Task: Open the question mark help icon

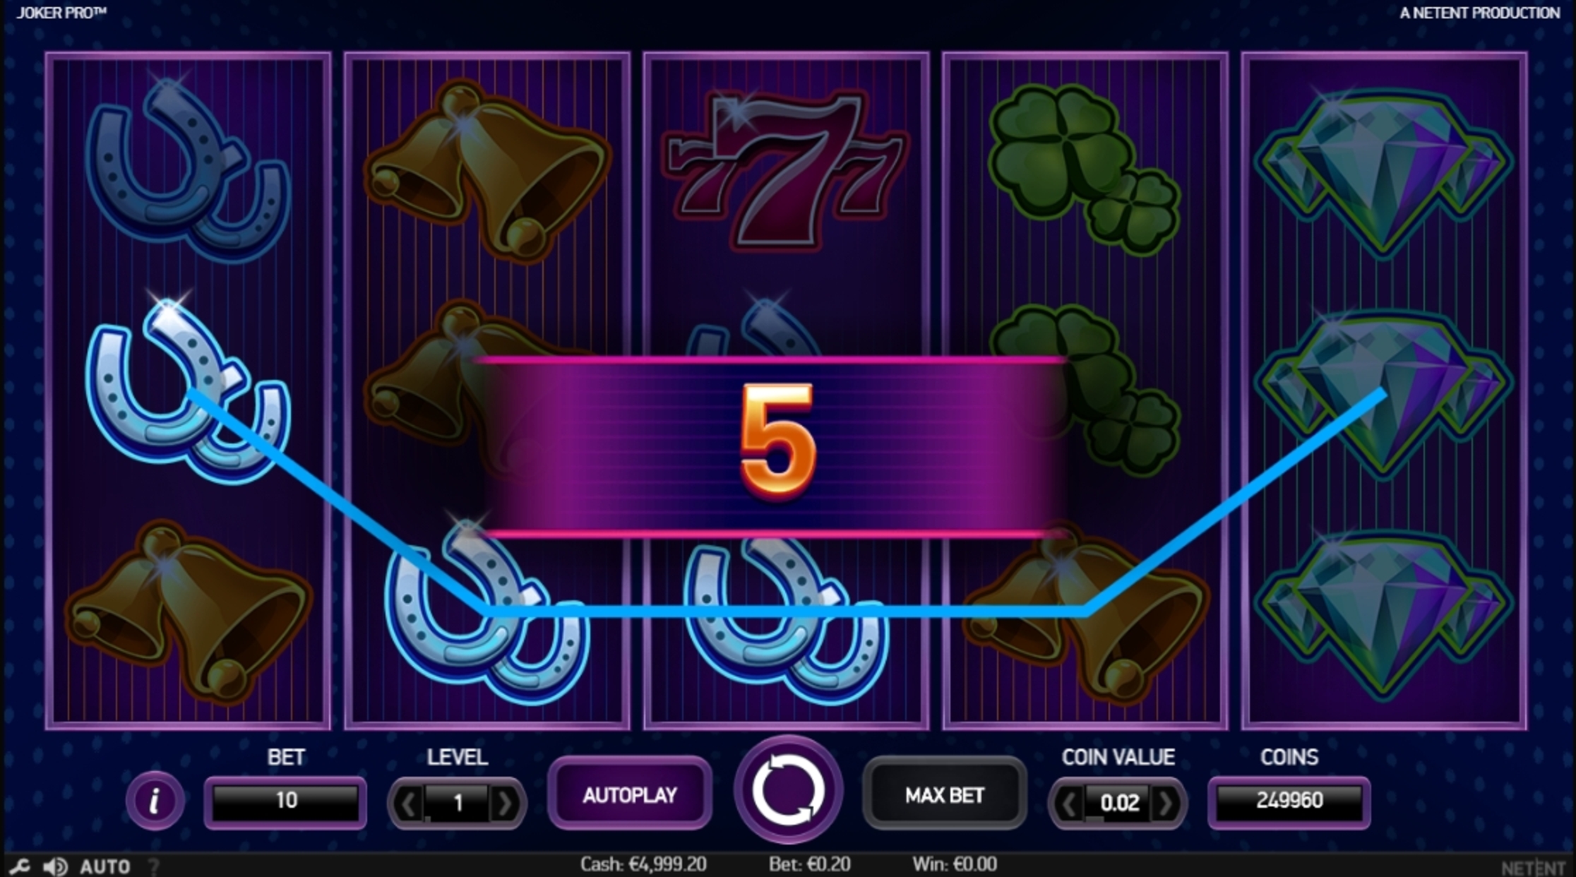Action: coord(153,866)
